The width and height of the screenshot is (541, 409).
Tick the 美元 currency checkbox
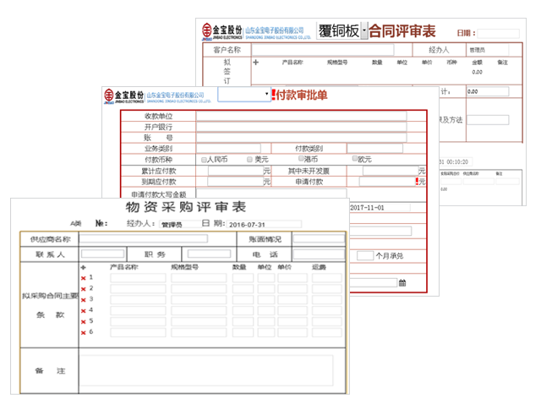click(250, 159)
